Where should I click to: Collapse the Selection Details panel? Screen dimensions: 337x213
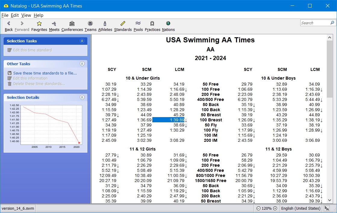(82, 98)
